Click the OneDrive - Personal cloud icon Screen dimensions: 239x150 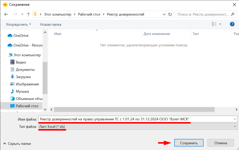click(10, 45)
